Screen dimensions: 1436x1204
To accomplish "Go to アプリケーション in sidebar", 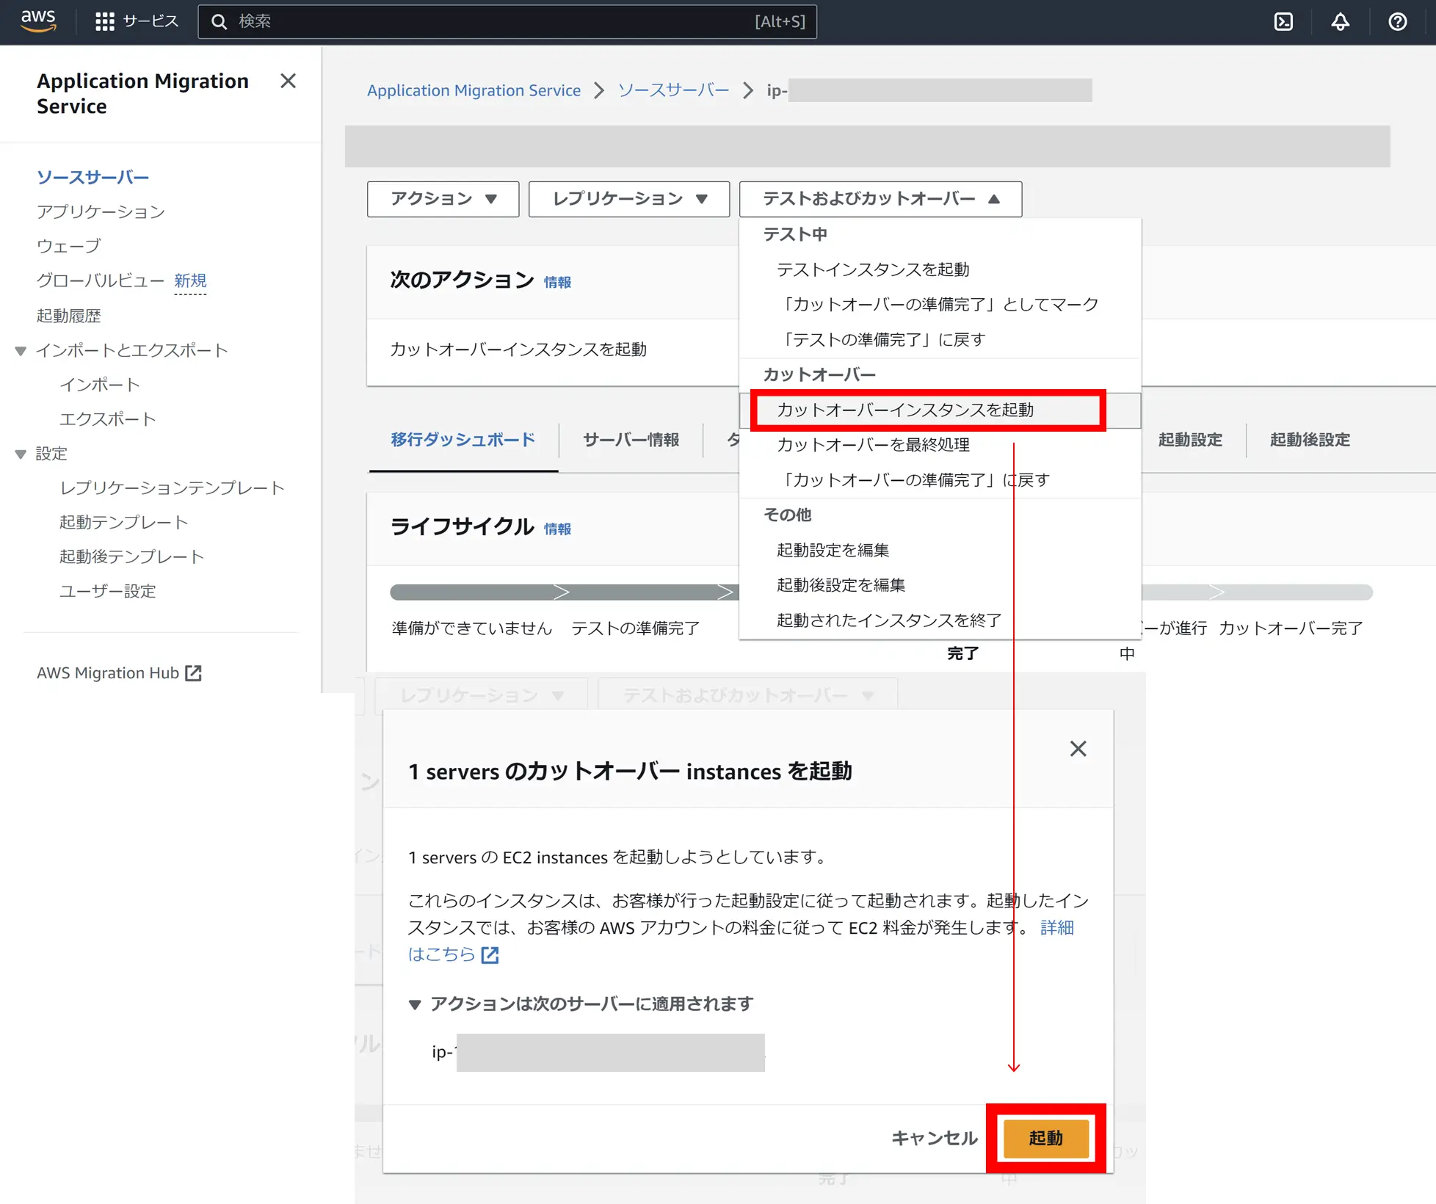I will coord(101,211).
